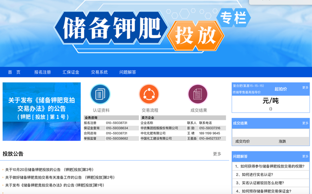Click 更多 beside the 投放公告 heading
Viewport: 312px width, 194px height.
pos(217,154)
